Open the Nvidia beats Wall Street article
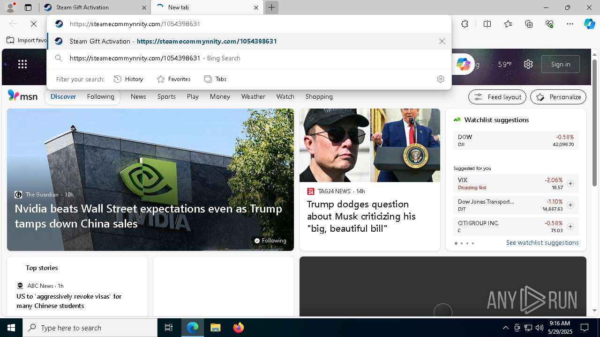Screen dimensions: 600x337 point(148,216)
